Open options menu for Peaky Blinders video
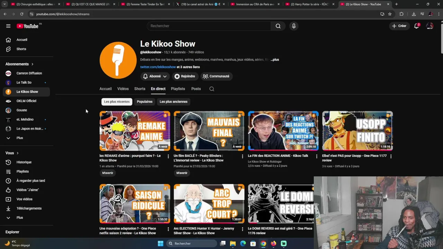This screenshot has height=249, width=443. [242, 156]
